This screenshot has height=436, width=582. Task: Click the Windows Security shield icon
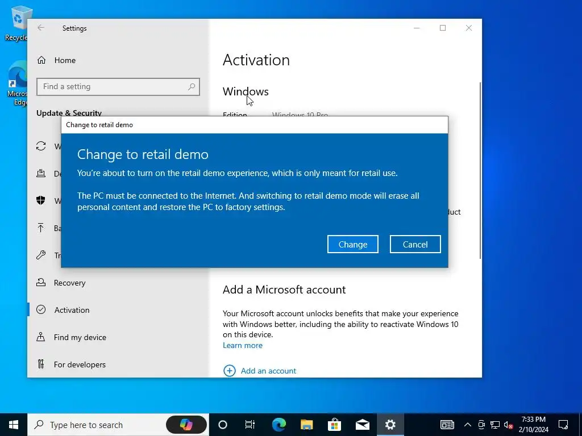click(x=41, y=200)
